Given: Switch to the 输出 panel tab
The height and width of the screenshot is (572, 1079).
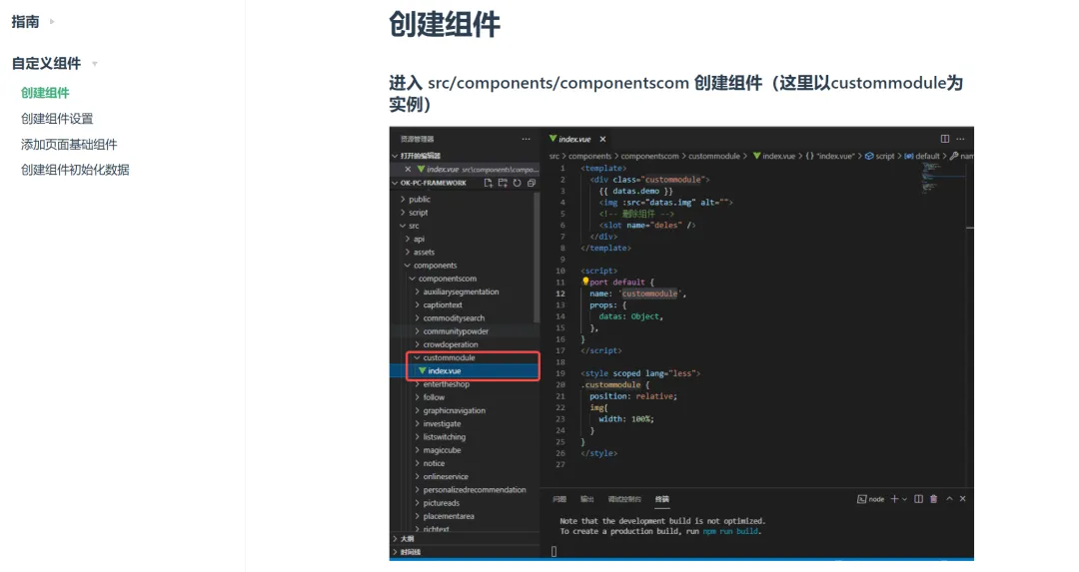Looking at the screenshot, I should (587, 499).
